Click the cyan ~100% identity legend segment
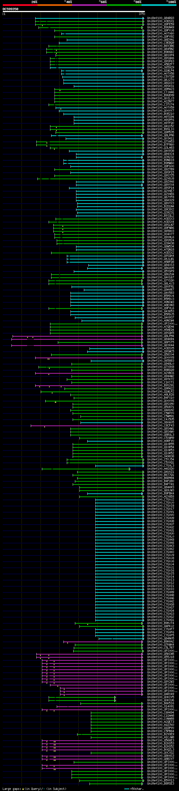The image size is (179, 791). pos(159,5)
